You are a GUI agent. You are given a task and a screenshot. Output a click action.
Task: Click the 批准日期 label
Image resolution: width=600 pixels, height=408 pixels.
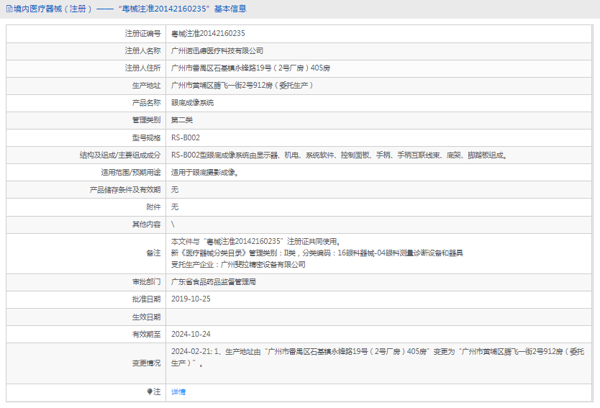147,299
